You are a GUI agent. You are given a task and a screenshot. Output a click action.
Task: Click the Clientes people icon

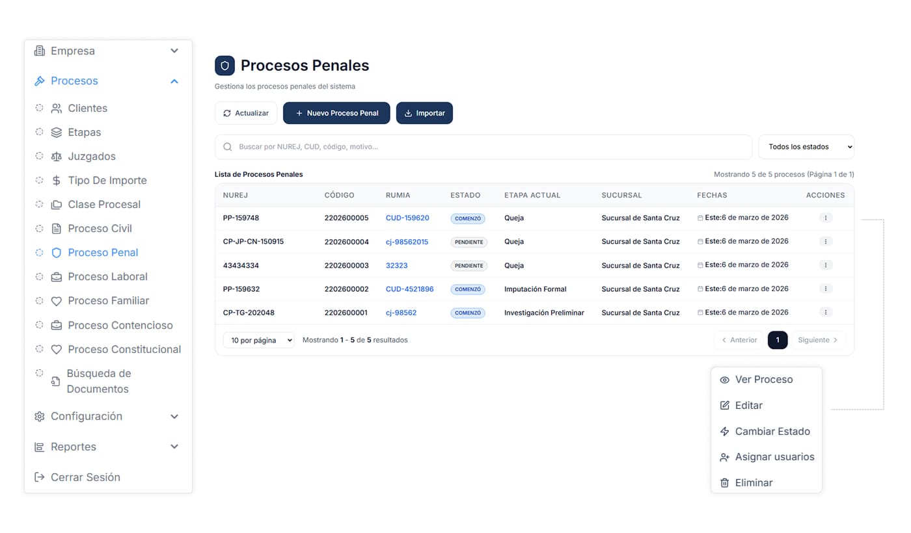[57, 109]
